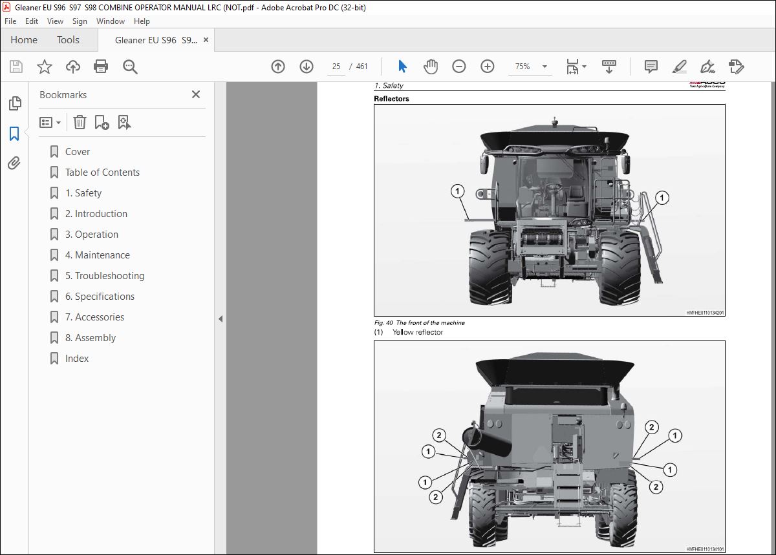Open the View menu

click(56, 21)
